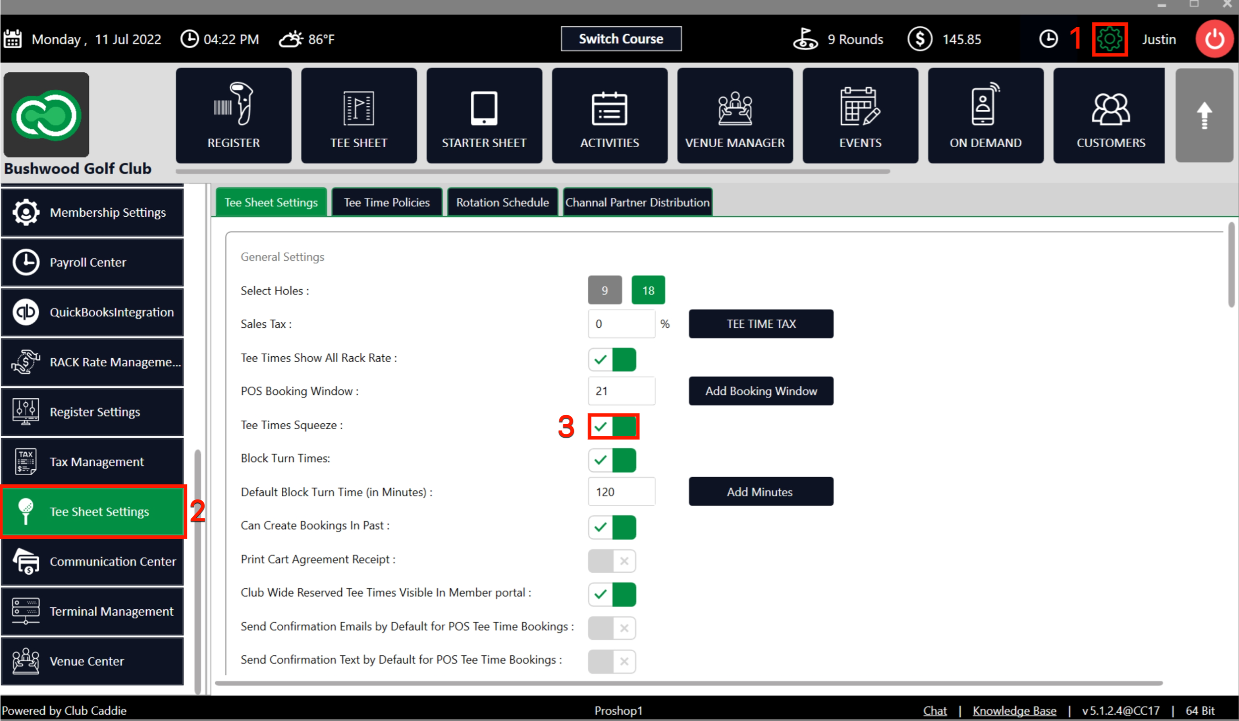Switch to the Tee Time Policies tab
Image resolution: width=1239 pixels, height=721 pixels.
click(x=386, y=203)
